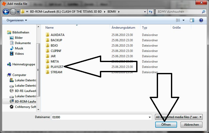This screenshot has width=209, height=133.
Task: Open the BD-RE-Laufwerk drive
Action: click(25, 91)
